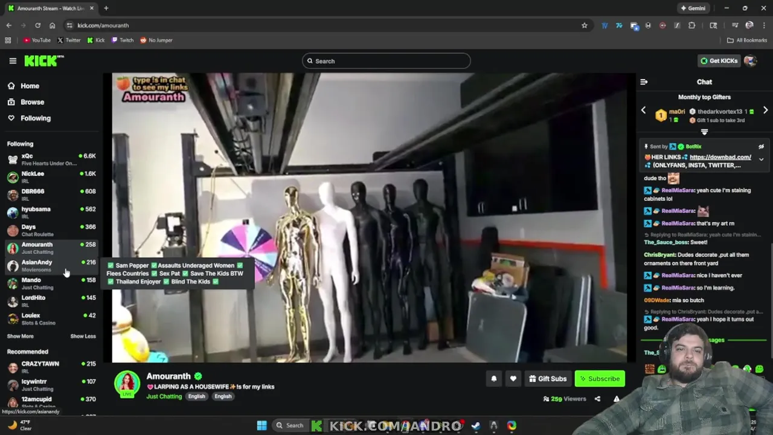Screen dimensions: 773x435
Task: Click the green Subscribe button
Action: [x=600, y=379]
